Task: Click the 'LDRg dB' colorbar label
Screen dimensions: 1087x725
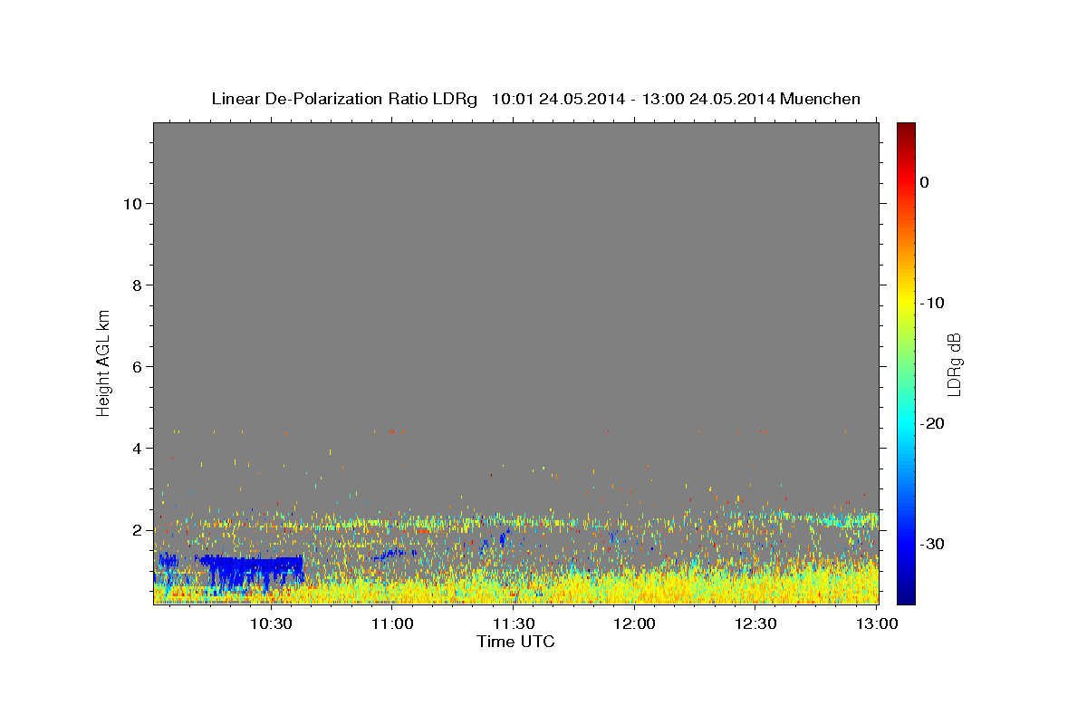Action: [x=954, y=363]
